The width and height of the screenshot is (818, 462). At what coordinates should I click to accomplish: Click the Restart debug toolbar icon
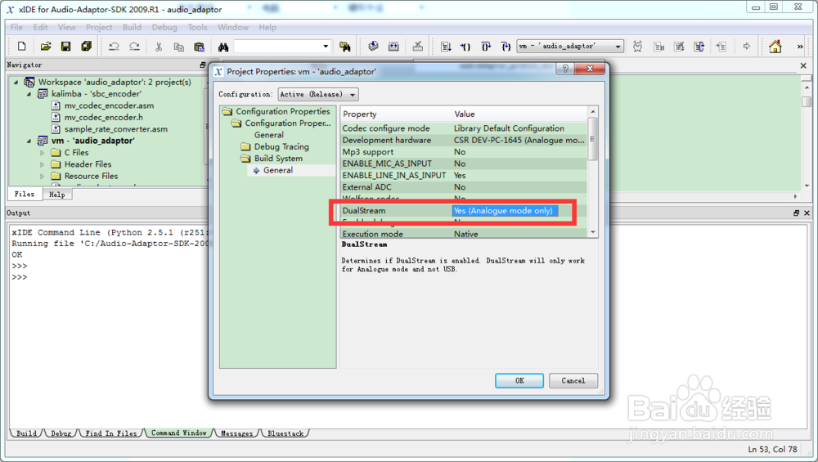699,47
